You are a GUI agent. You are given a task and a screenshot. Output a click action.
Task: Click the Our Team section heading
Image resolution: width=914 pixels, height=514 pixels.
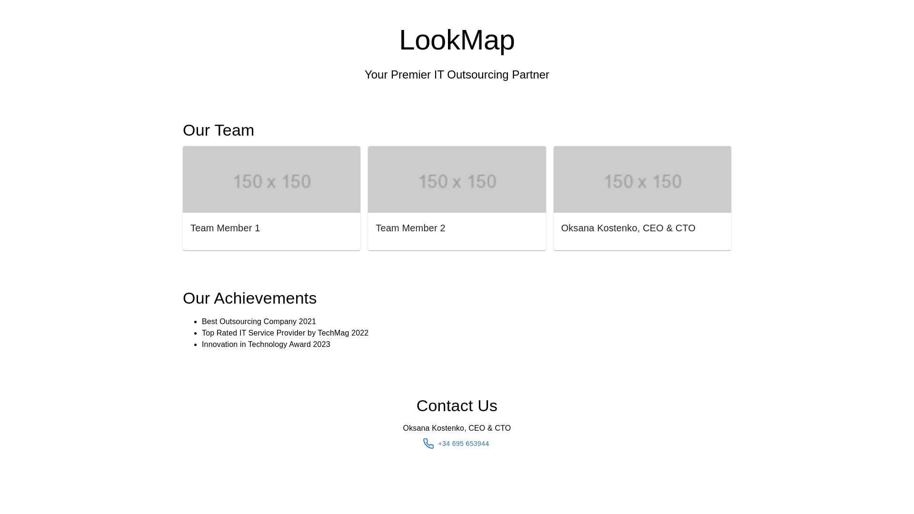click(x=219, y=130)
